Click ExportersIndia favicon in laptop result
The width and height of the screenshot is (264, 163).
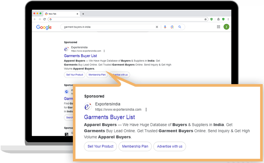tap(66, 49)
